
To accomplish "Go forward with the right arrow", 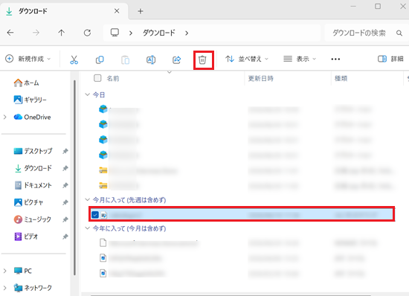I will coord(36,33).
